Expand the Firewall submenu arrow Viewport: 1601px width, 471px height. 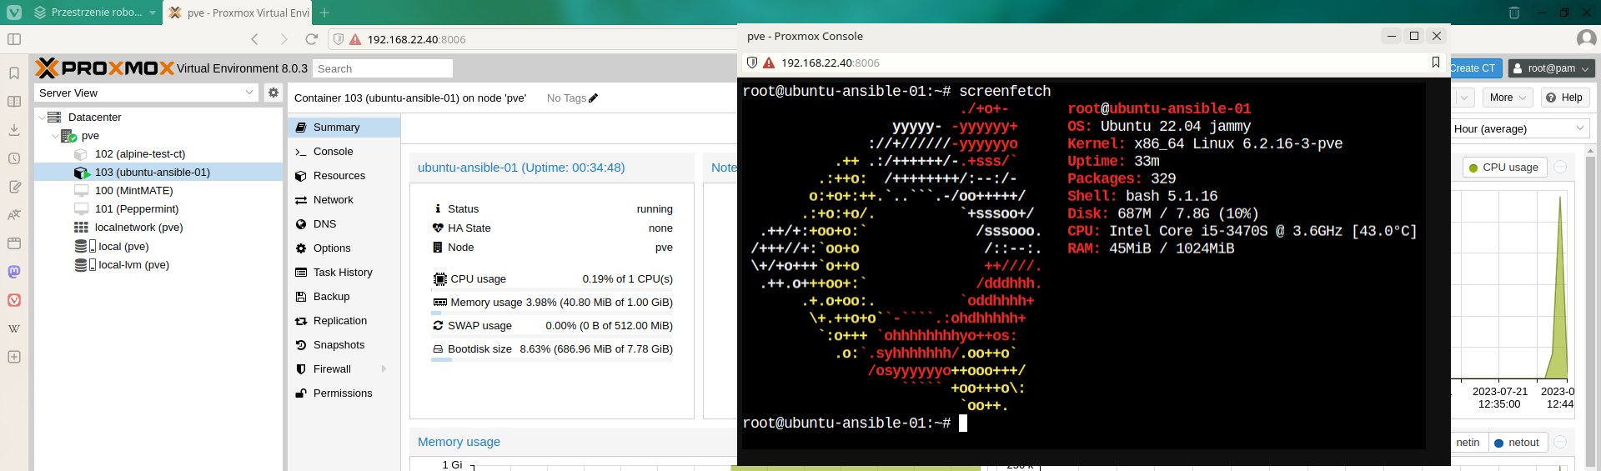384,369
